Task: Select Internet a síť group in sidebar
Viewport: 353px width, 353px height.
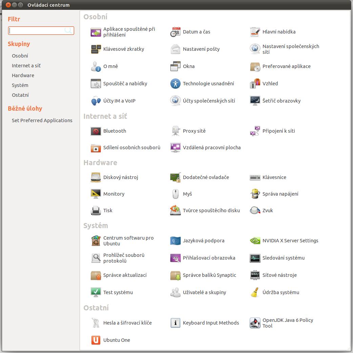Action: (x=26, y=66)
